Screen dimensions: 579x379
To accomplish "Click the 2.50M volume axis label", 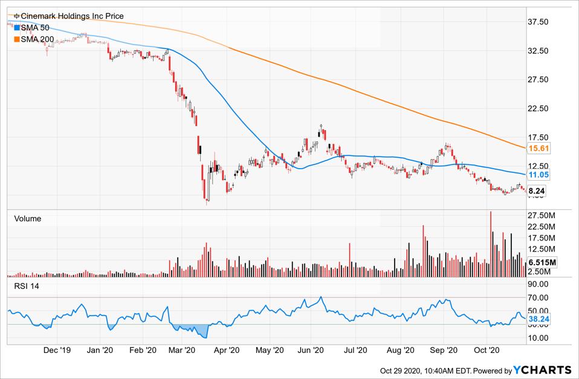I will 540,272.
